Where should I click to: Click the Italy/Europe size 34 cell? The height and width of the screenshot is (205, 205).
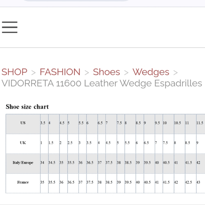coord(44,164)
